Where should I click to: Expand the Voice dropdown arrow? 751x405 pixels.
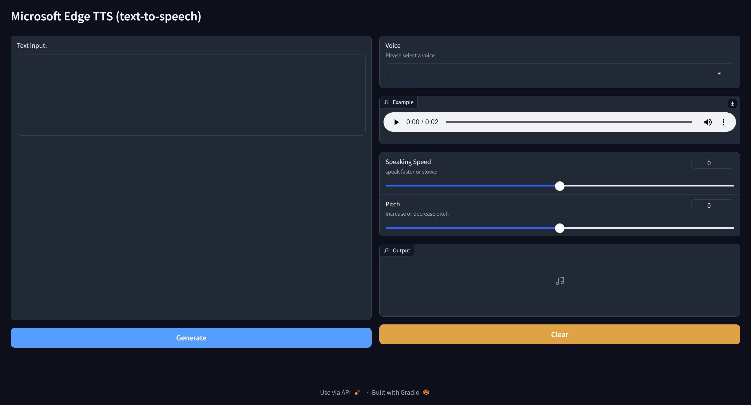point(719,73)
